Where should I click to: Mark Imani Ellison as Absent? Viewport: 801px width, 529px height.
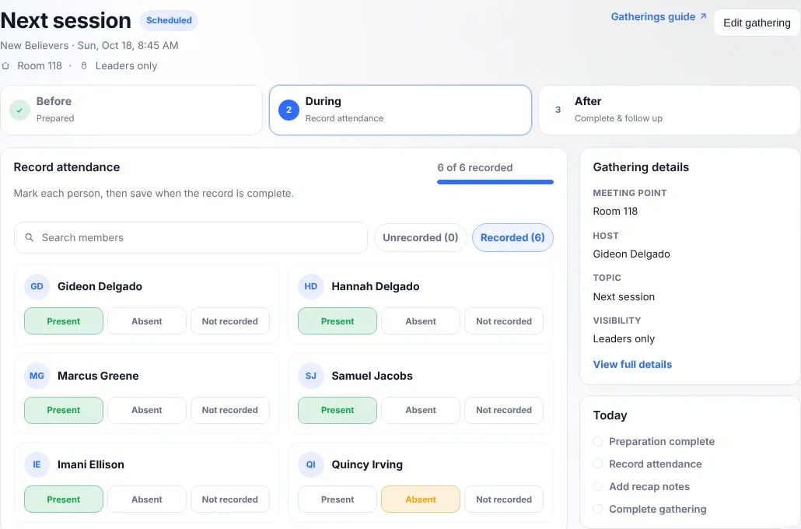coord(147,499)
